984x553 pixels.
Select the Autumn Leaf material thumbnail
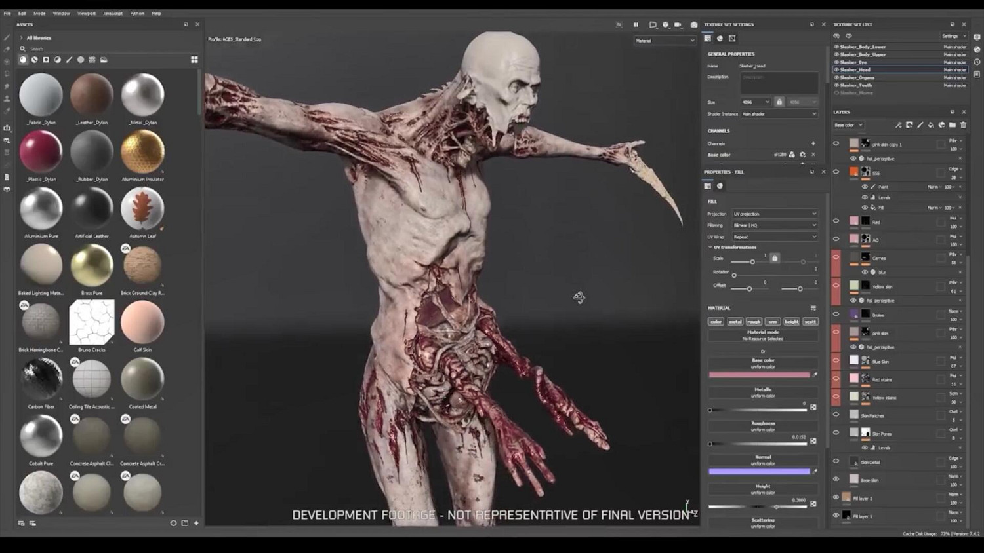click(142, 209)
